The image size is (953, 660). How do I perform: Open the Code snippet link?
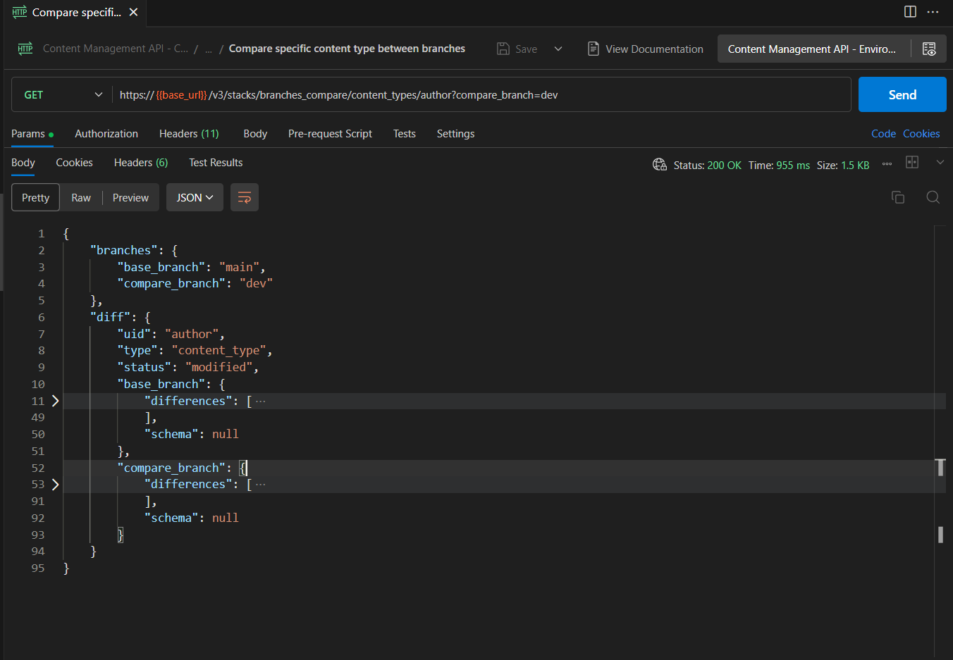click(x=883, y=134)
